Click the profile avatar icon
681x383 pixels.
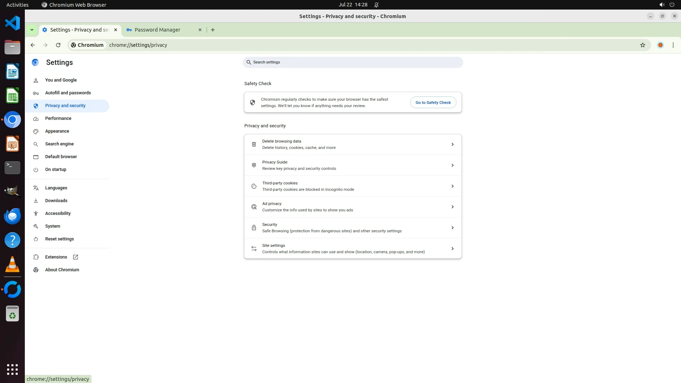tap(660, 45)
